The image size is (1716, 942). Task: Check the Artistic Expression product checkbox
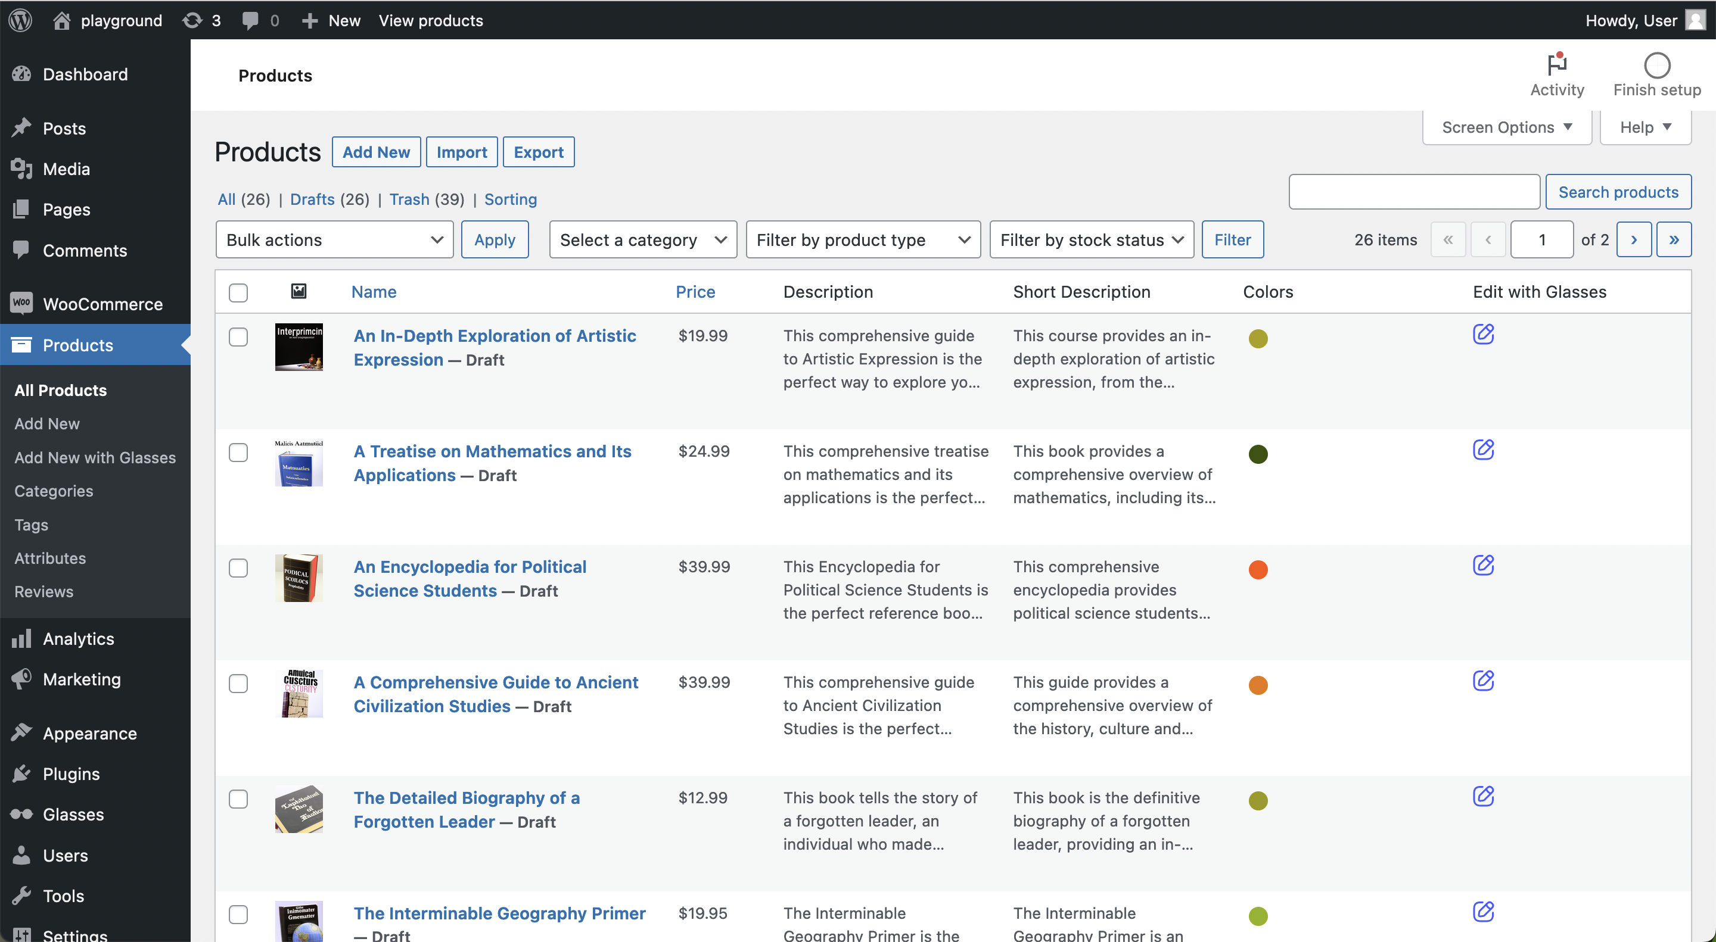pyautogui.click(x=238, y=337)
